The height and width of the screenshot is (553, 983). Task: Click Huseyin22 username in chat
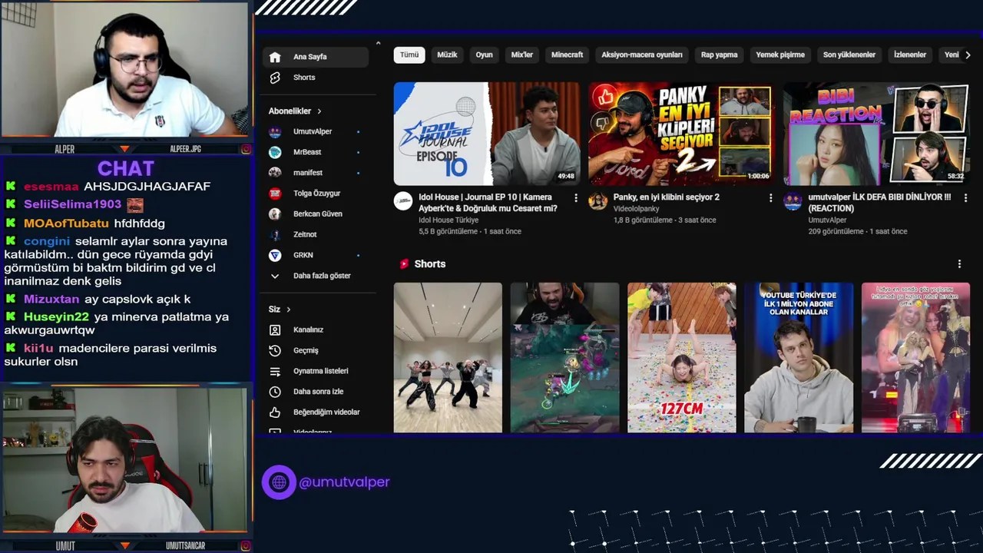[x=56, y=317]
